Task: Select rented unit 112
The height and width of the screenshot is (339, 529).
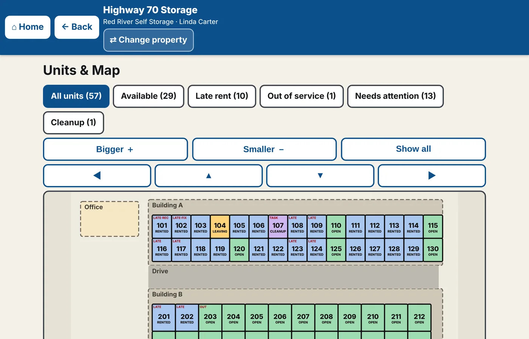Action: (x=375, y=226)
